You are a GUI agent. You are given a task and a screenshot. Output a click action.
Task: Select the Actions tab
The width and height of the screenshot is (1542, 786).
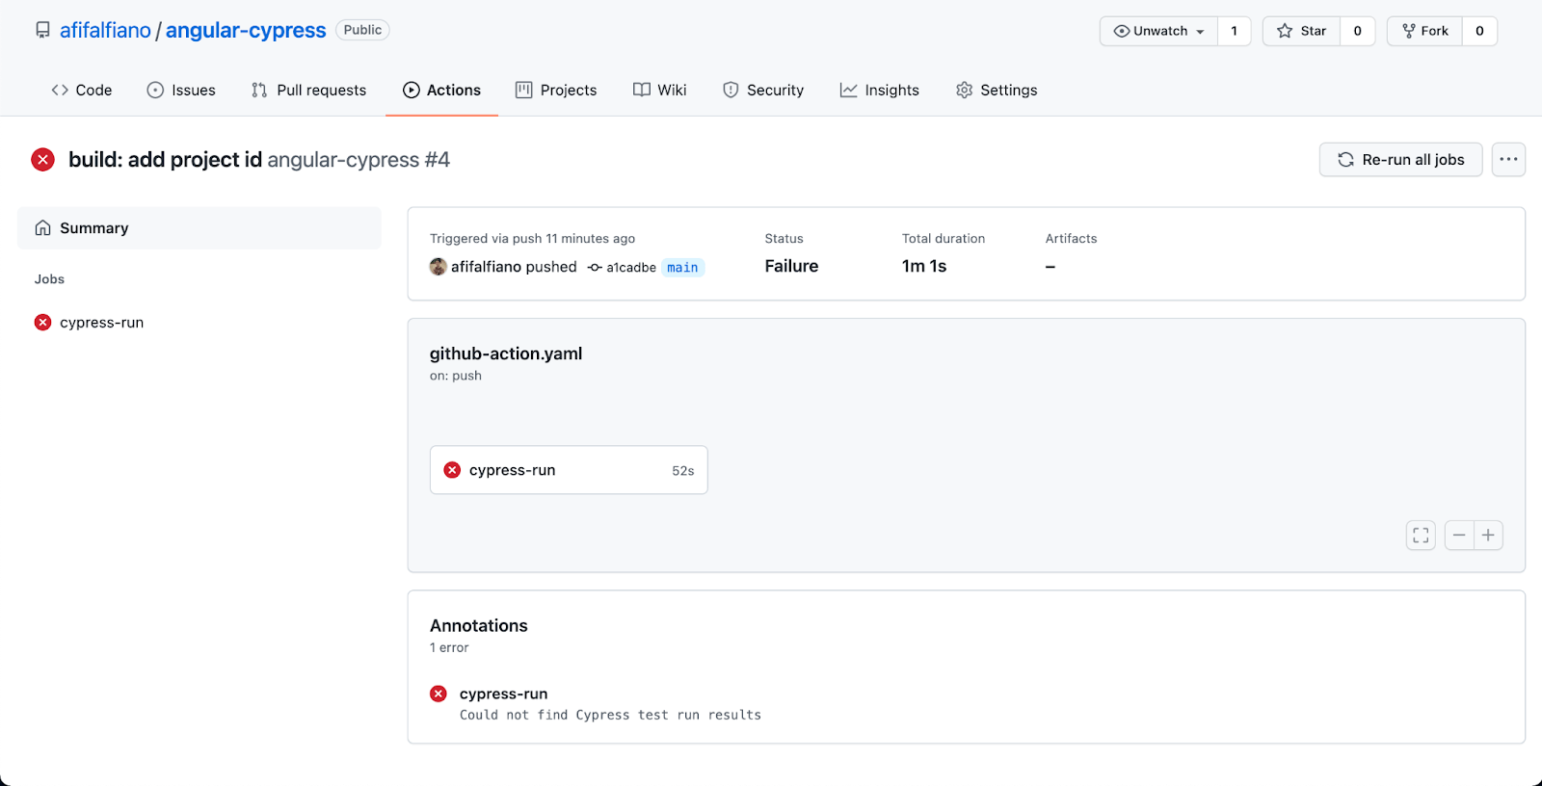(441, 90)
